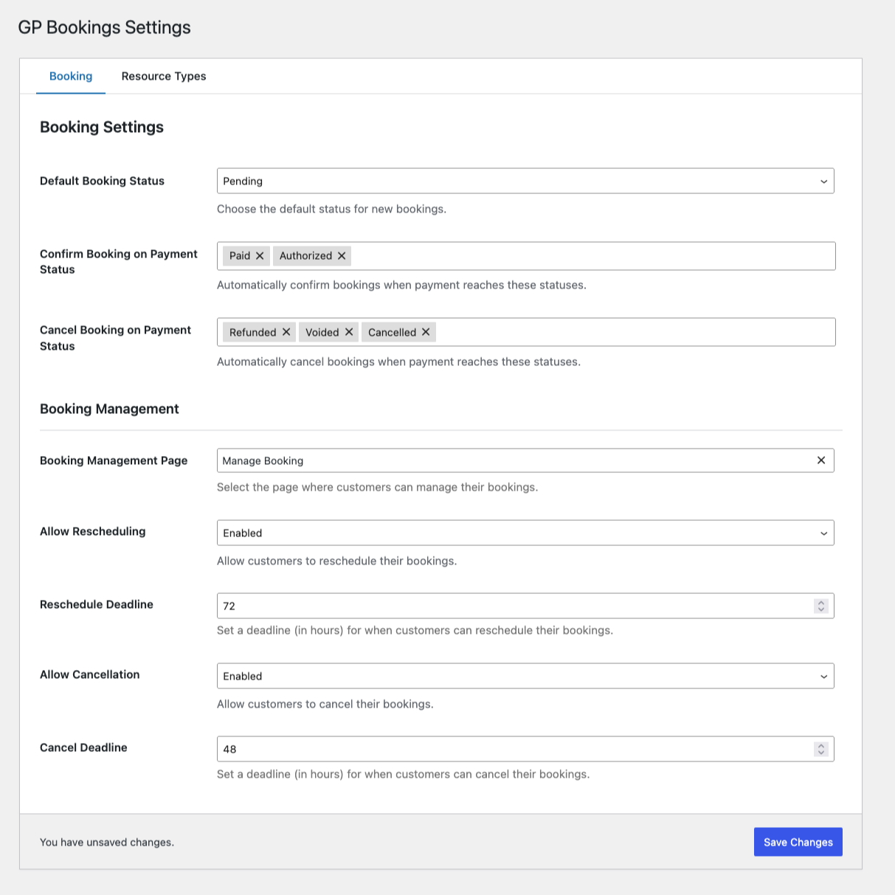
Task: Click the Reschedule Deadline stepper arrows
Action: 821,606
